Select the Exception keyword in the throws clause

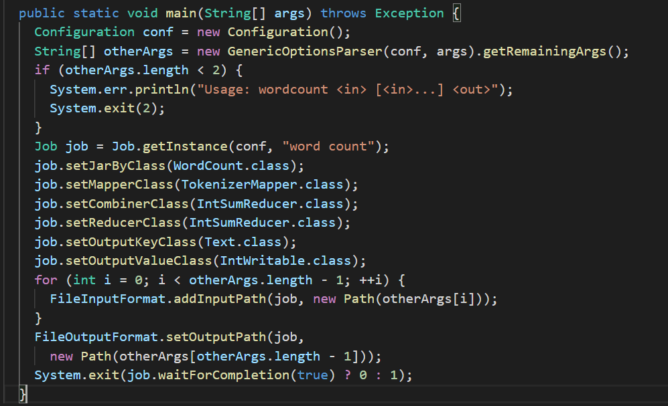pyautogui.click(x=409, y=12)
